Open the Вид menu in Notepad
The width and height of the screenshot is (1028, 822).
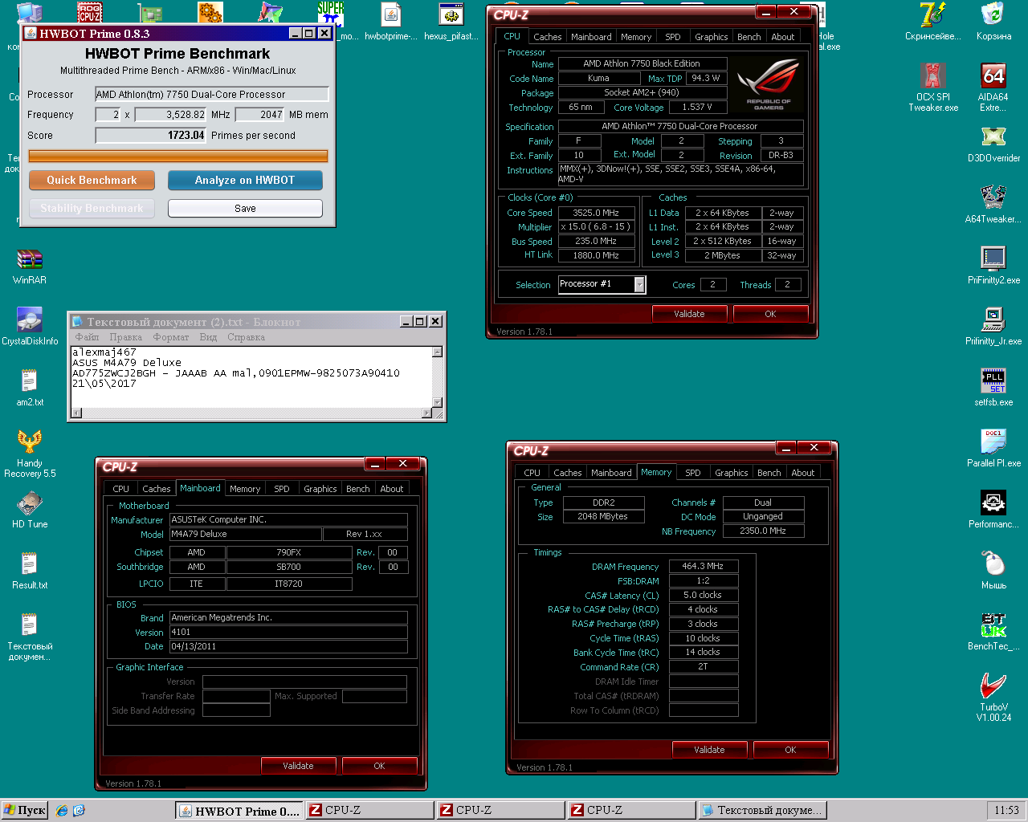(x=208, y=337)
